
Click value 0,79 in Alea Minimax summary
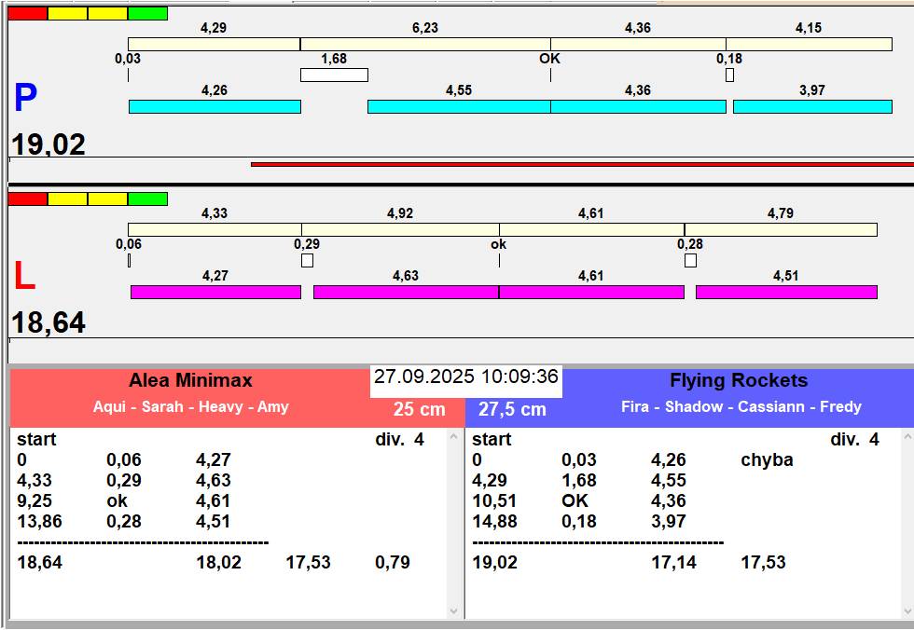click(393, 563)
